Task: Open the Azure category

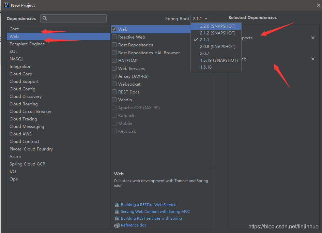Action: point(59,157)
